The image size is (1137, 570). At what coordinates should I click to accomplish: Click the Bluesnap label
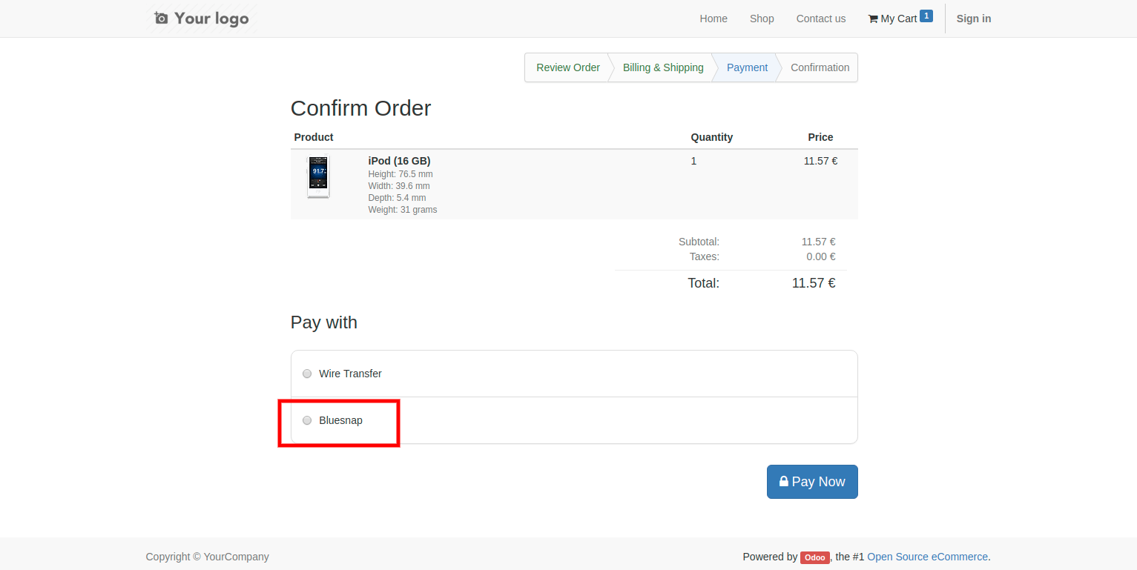(340, 420)
